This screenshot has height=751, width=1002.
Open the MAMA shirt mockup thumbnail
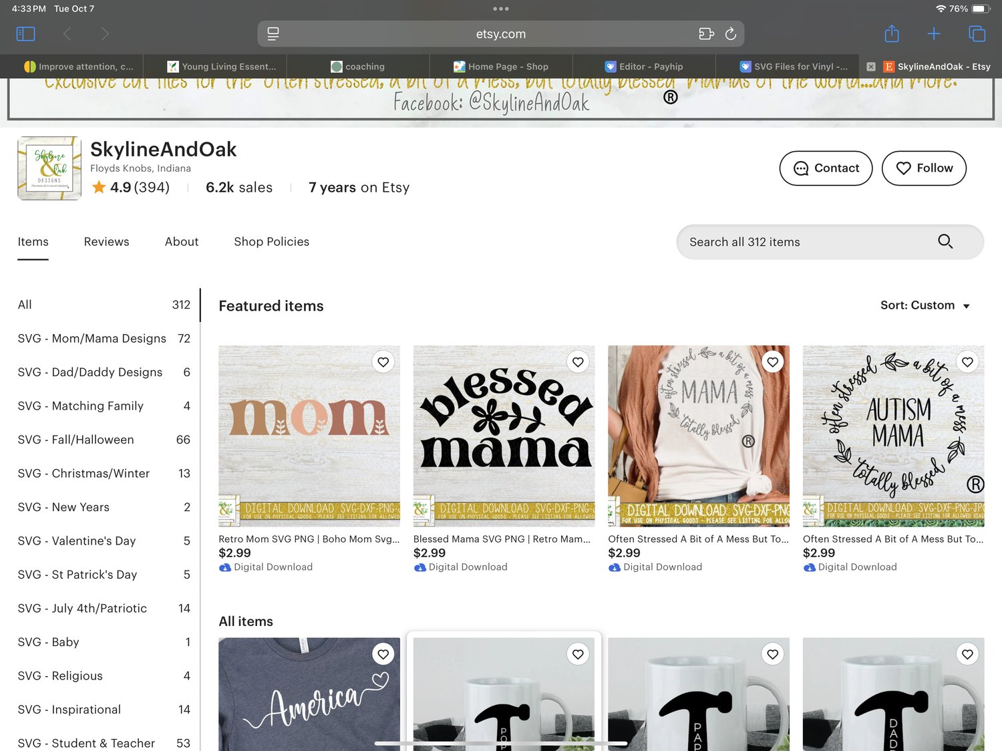tap(699, 436)
